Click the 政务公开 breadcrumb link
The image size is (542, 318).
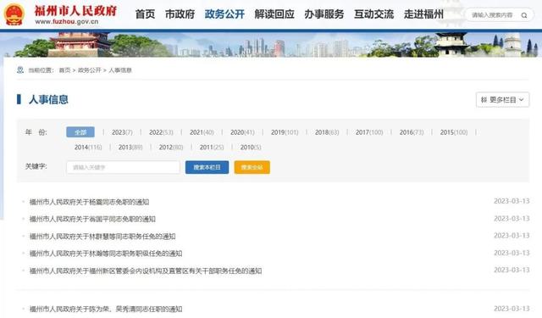90,70
